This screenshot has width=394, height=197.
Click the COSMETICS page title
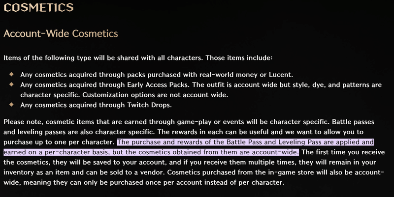coord(38,7)
